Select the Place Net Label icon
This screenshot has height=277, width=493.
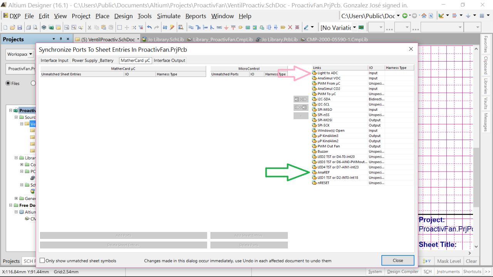coord(219,28)
